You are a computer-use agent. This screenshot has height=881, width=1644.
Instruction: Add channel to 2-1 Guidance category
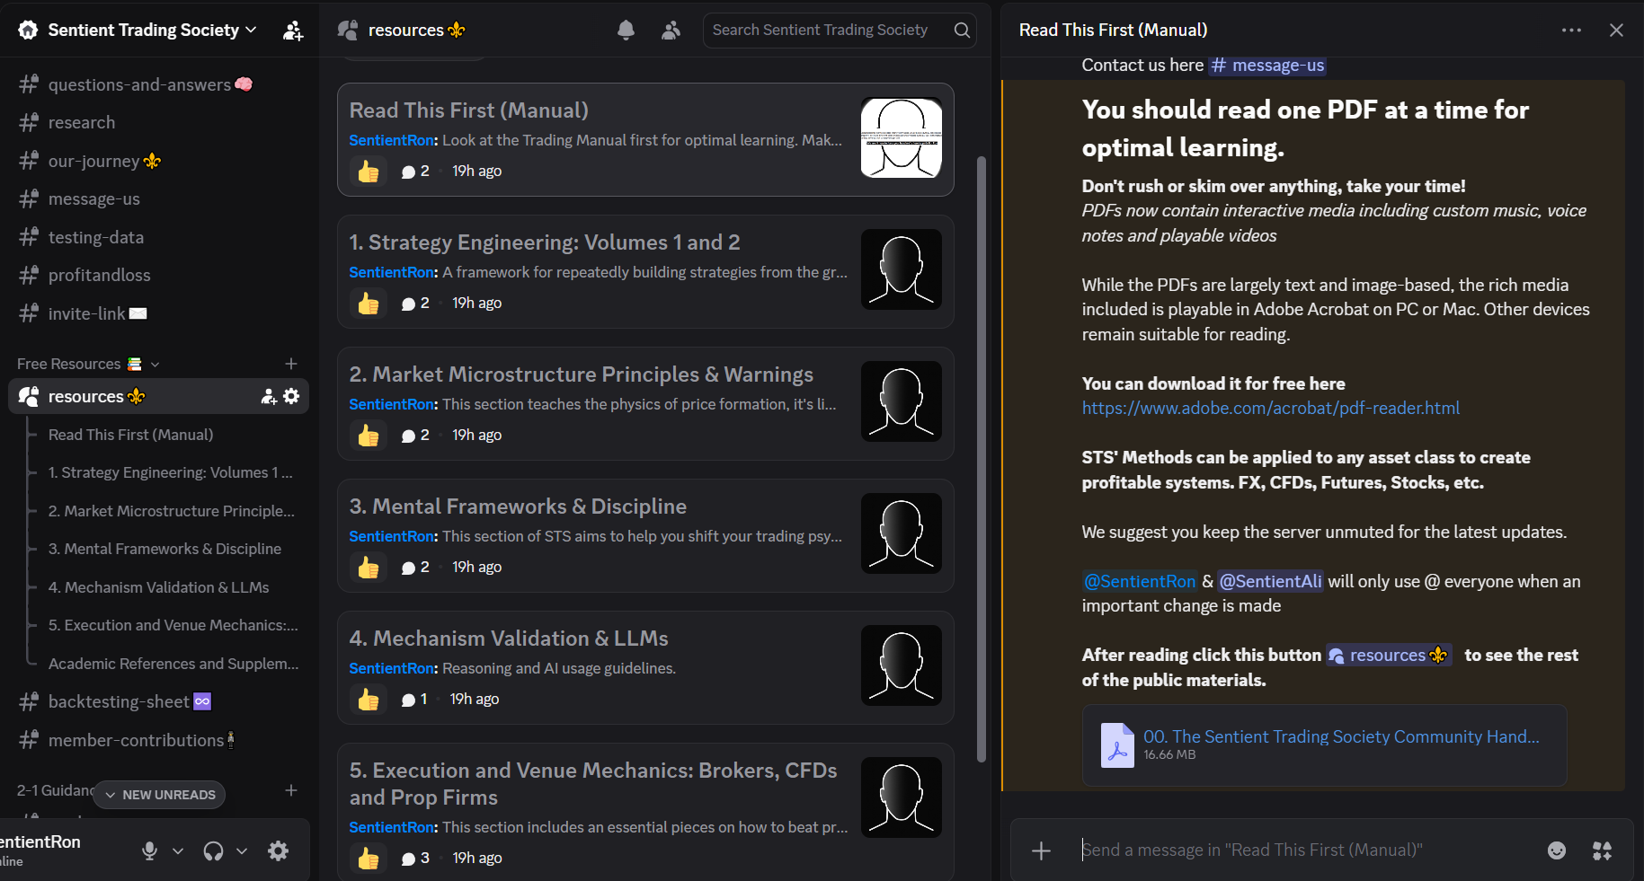[291, 790]
